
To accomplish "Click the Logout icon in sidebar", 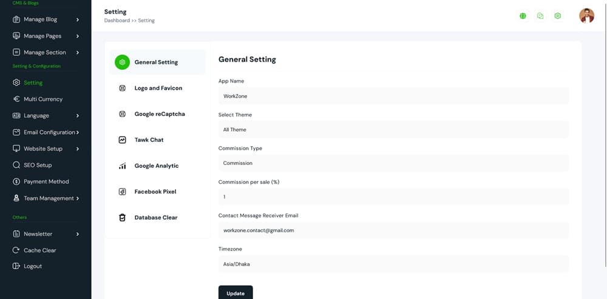I will (x=16, y=266).
